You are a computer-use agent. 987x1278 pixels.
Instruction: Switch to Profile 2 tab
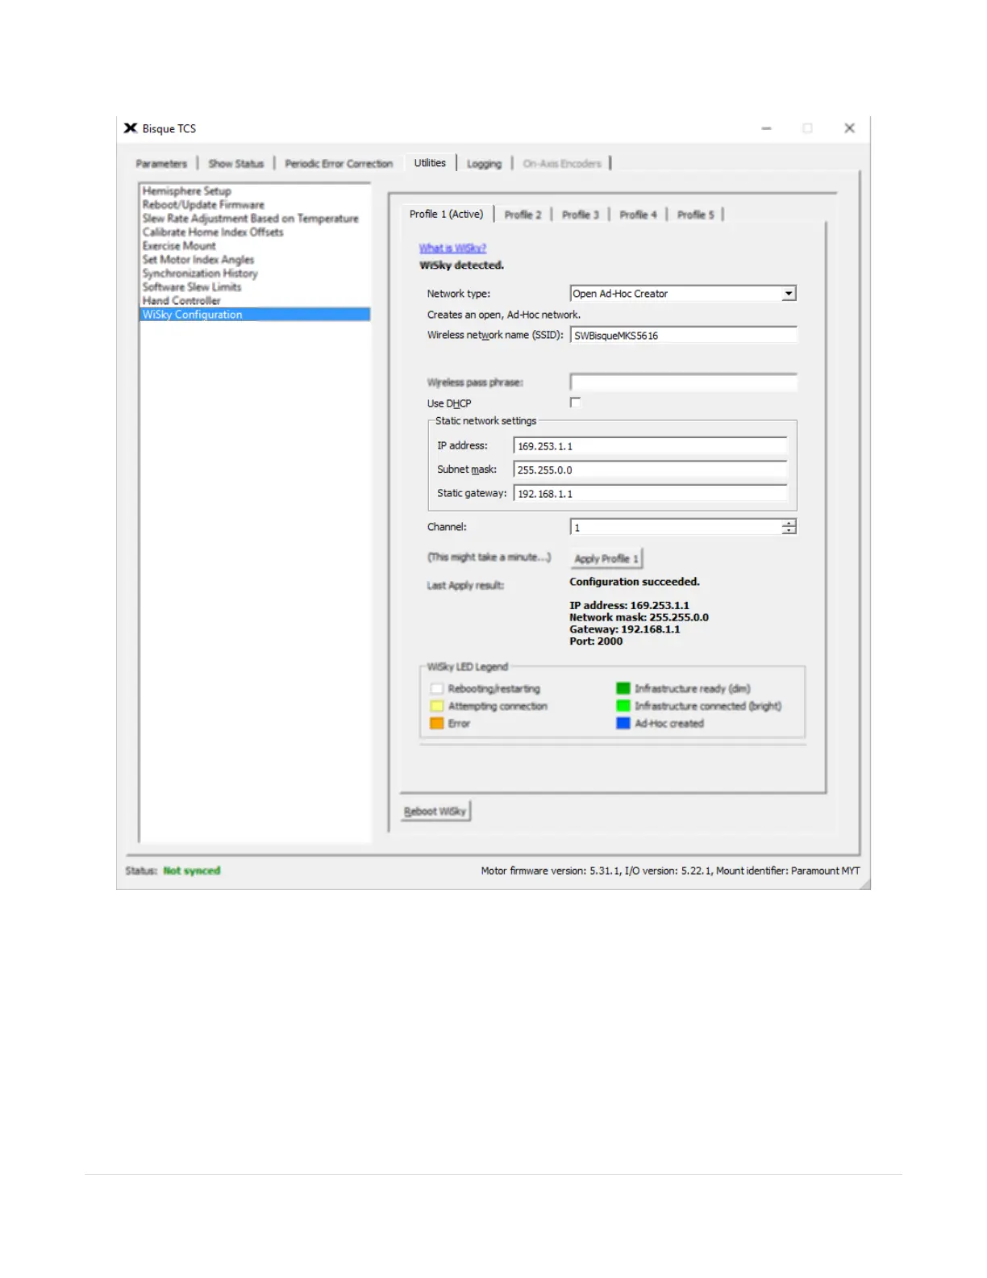(523, 215)
